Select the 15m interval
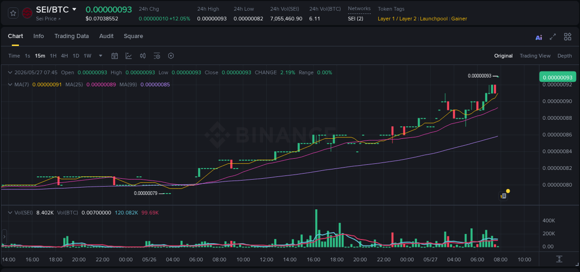The image size is (580, 272). tap(40, 56)
